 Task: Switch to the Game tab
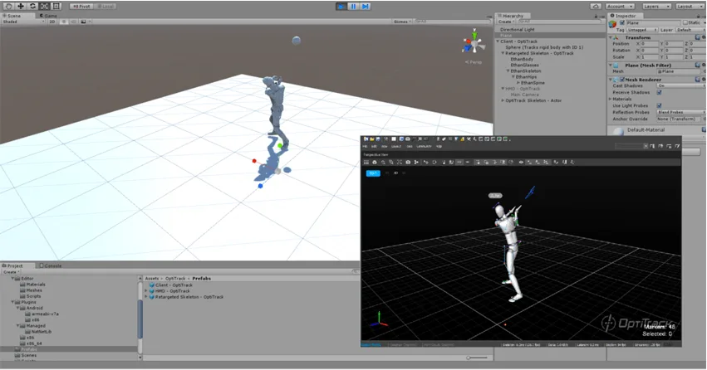48,16
